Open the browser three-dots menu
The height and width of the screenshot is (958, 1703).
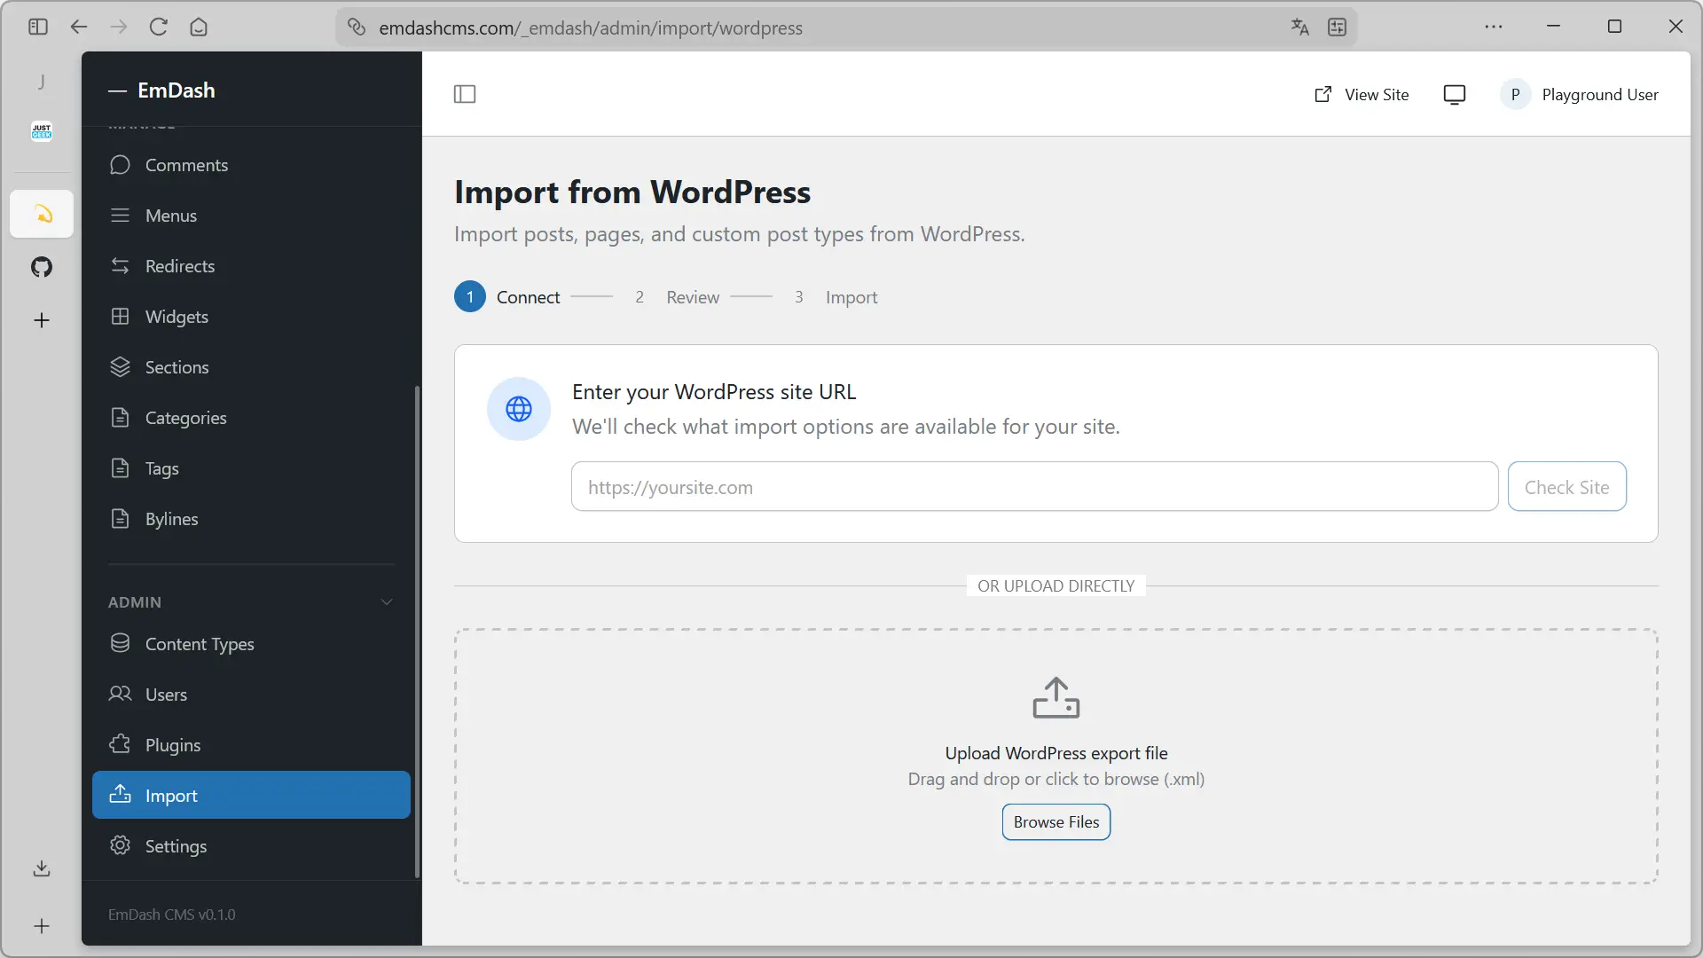[x=1494, y=27]
